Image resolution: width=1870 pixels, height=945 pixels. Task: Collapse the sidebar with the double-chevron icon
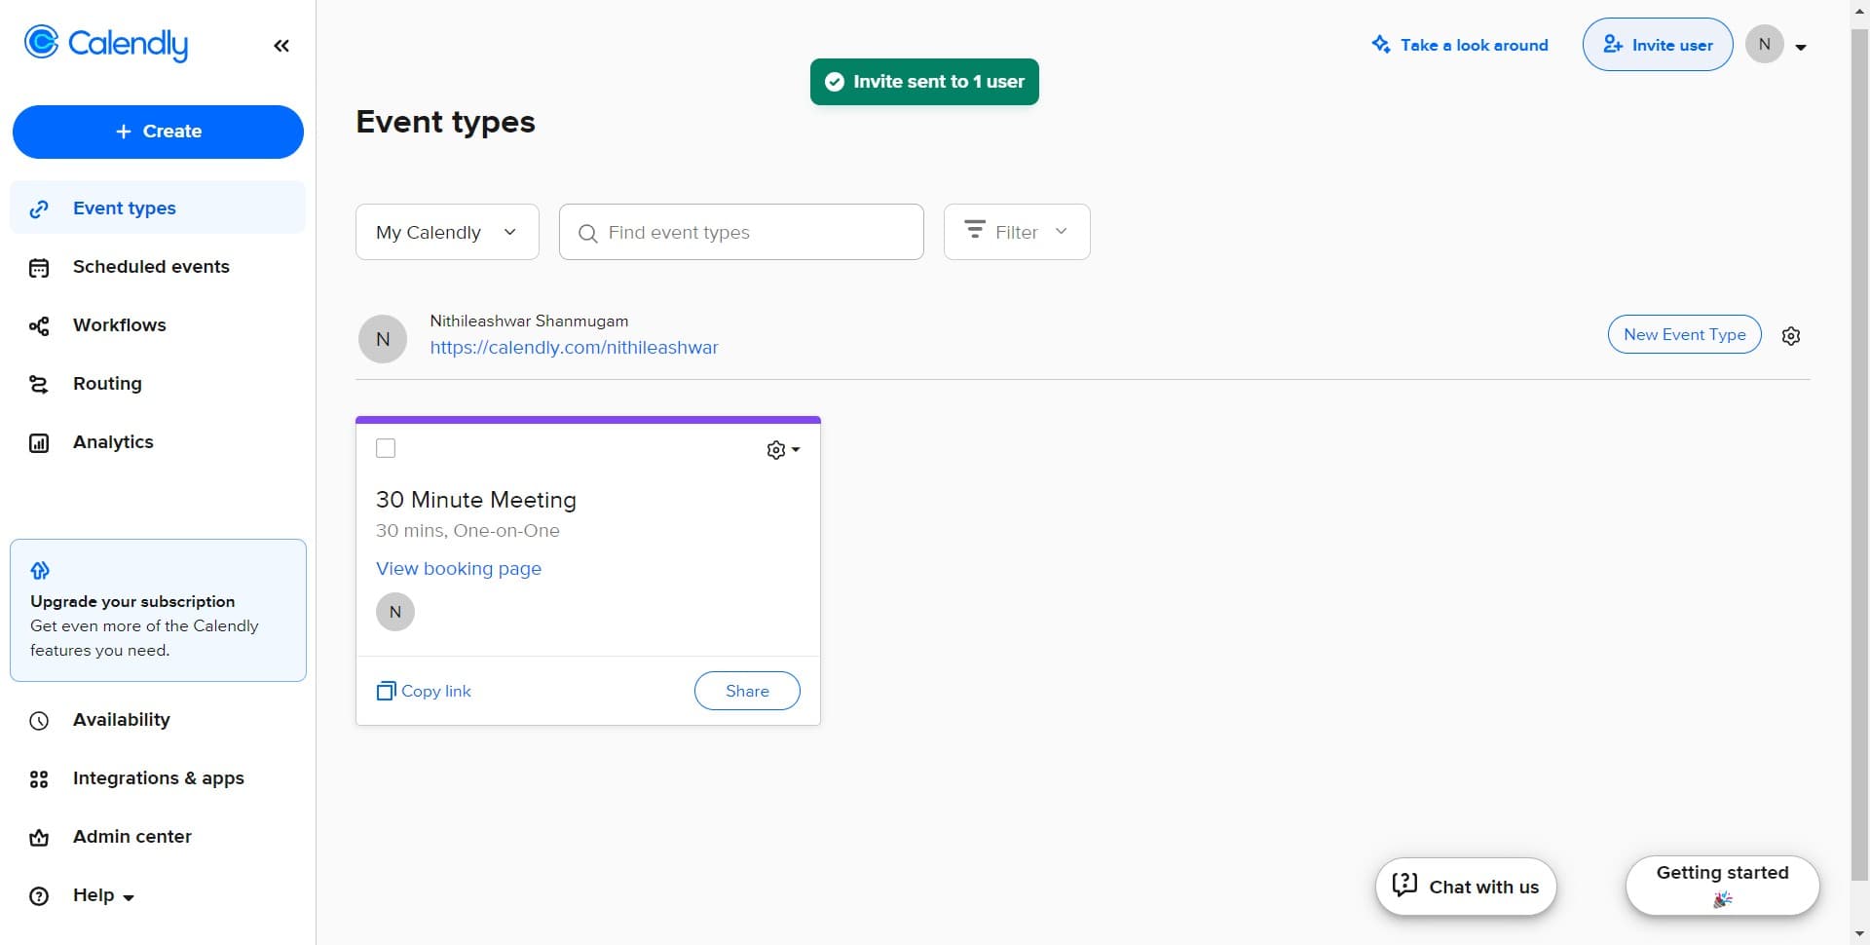pyautogui.click(x=281, y=46)
